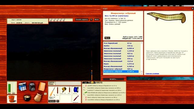Select the Керон 1,372 кг row
This screenshot has width=194, height=109.
pos(121,64)
